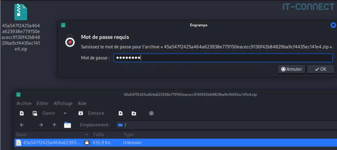Click the Mot de passe field
The image size is (337, 150).
point(223,58)
